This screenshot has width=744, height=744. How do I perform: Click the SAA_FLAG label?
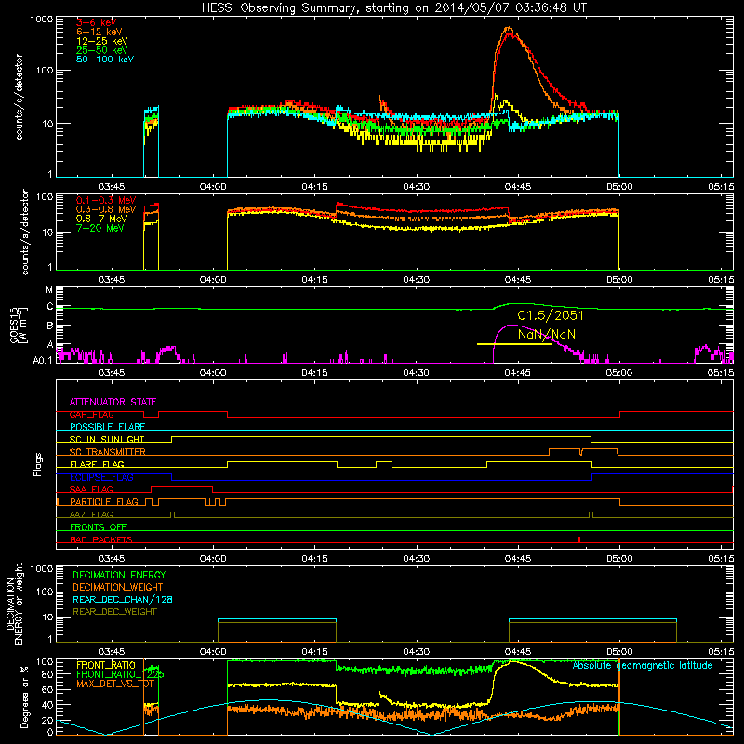(91, 489)
